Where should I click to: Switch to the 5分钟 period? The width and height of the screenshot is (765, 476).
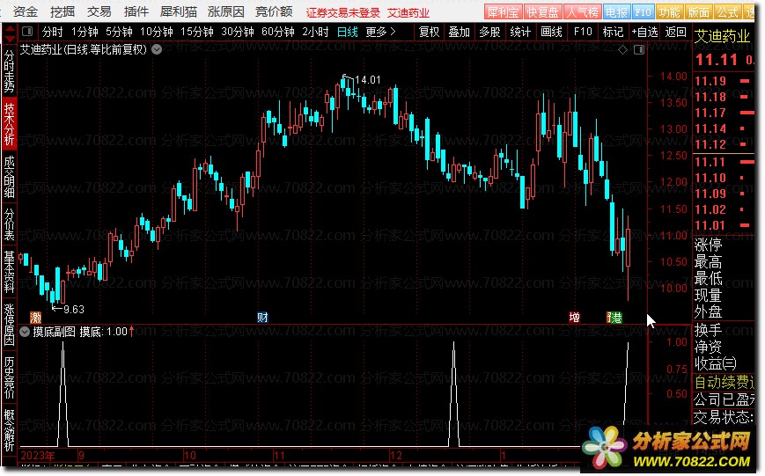pyautogui.click(x=119, y=33)
